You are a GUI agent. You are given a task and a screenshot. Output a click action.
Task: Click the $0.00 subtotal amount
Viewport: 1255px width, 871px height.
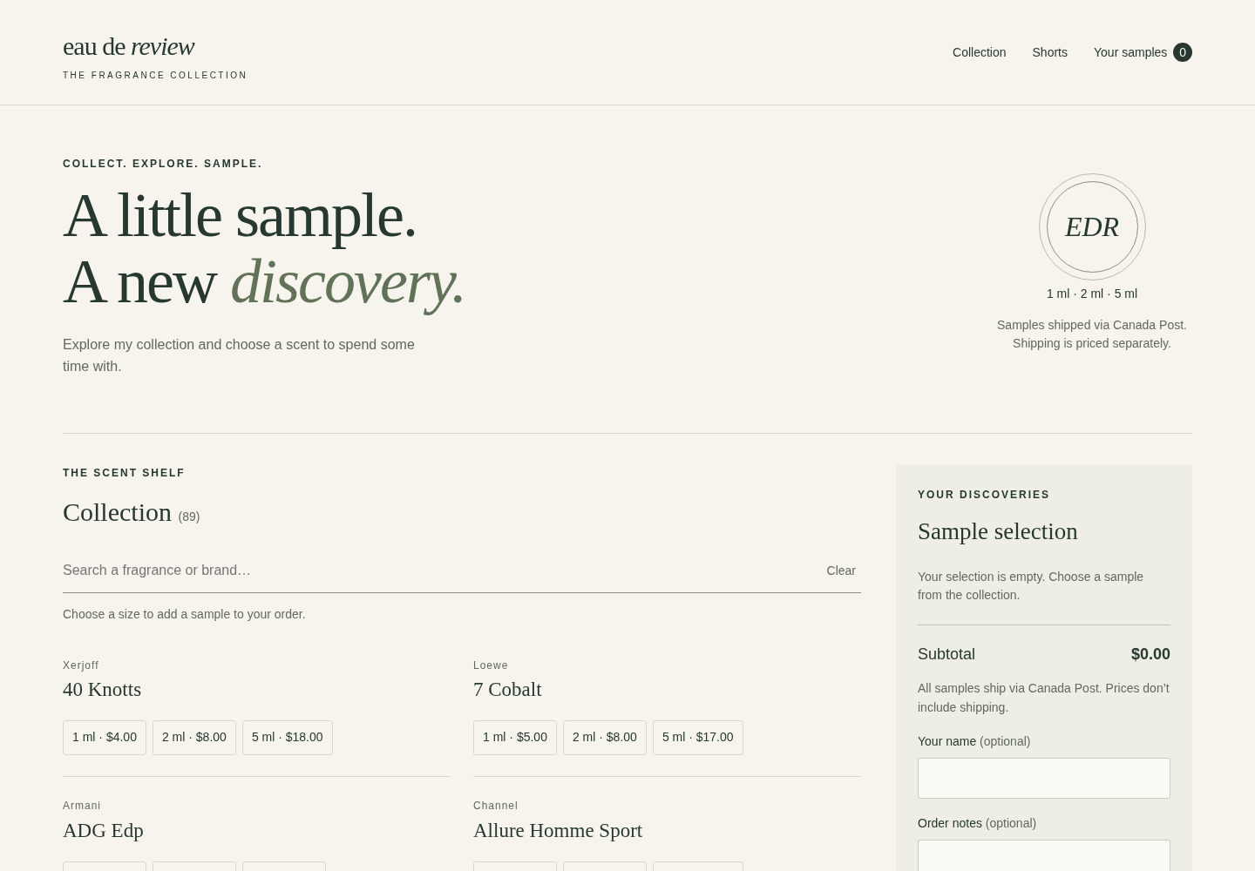(x=1150, y=654)
